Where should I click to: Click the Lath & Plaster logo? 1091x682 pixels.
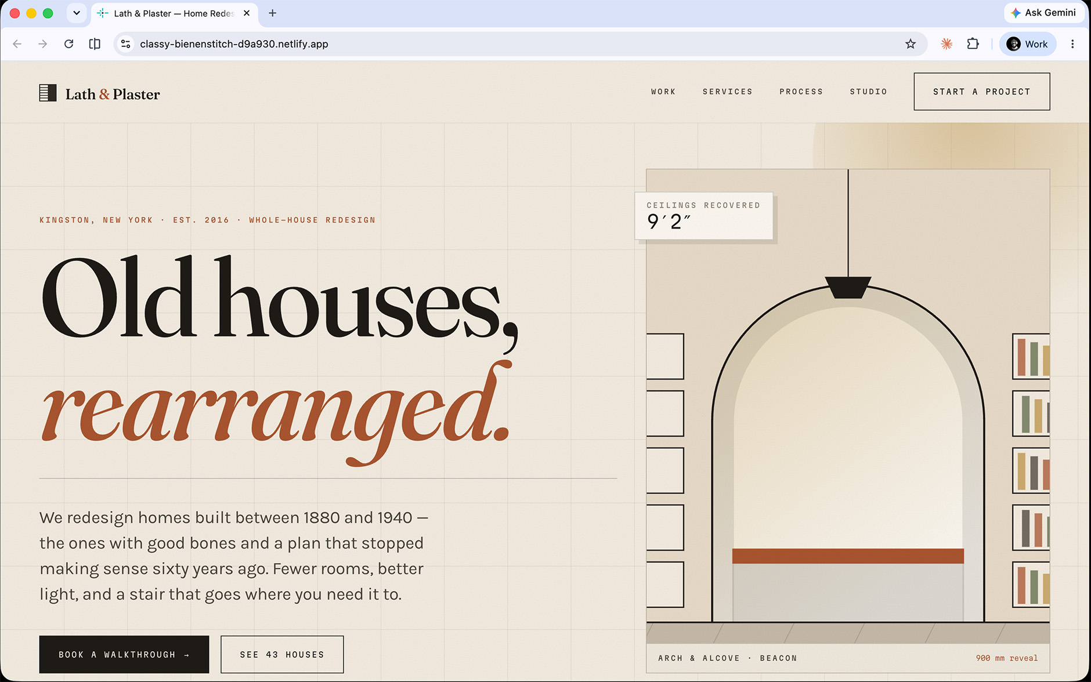(x=99, y=93)
